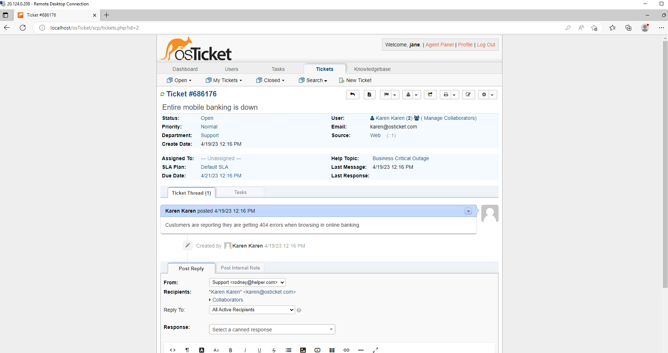Open thread entry options dropdown arrow
Screen dimensions: 668x353
click(468, 211)
